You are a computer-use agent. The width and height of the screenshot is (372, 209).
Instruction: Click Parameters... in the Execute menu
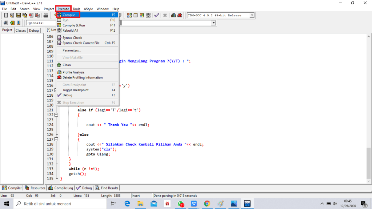pos(72,51)
